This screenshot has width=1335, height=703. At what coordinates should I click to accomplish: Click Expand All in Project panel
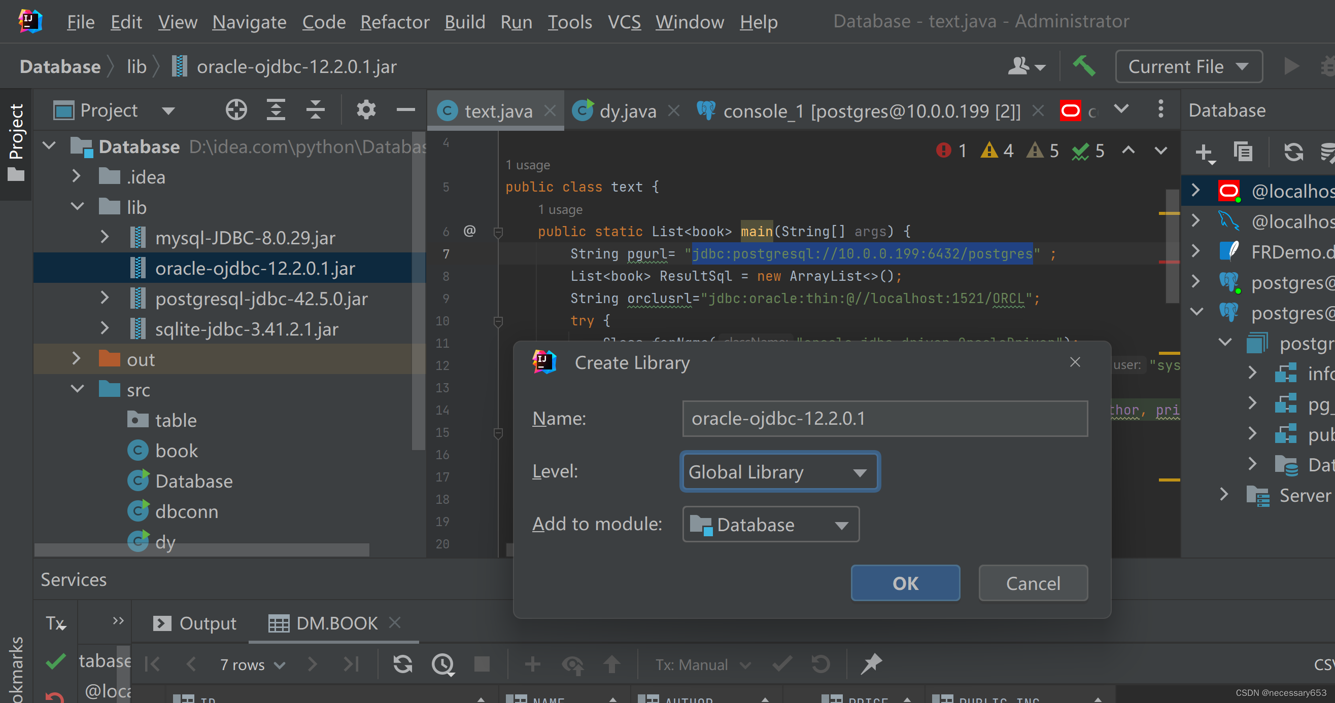point(276,110)
